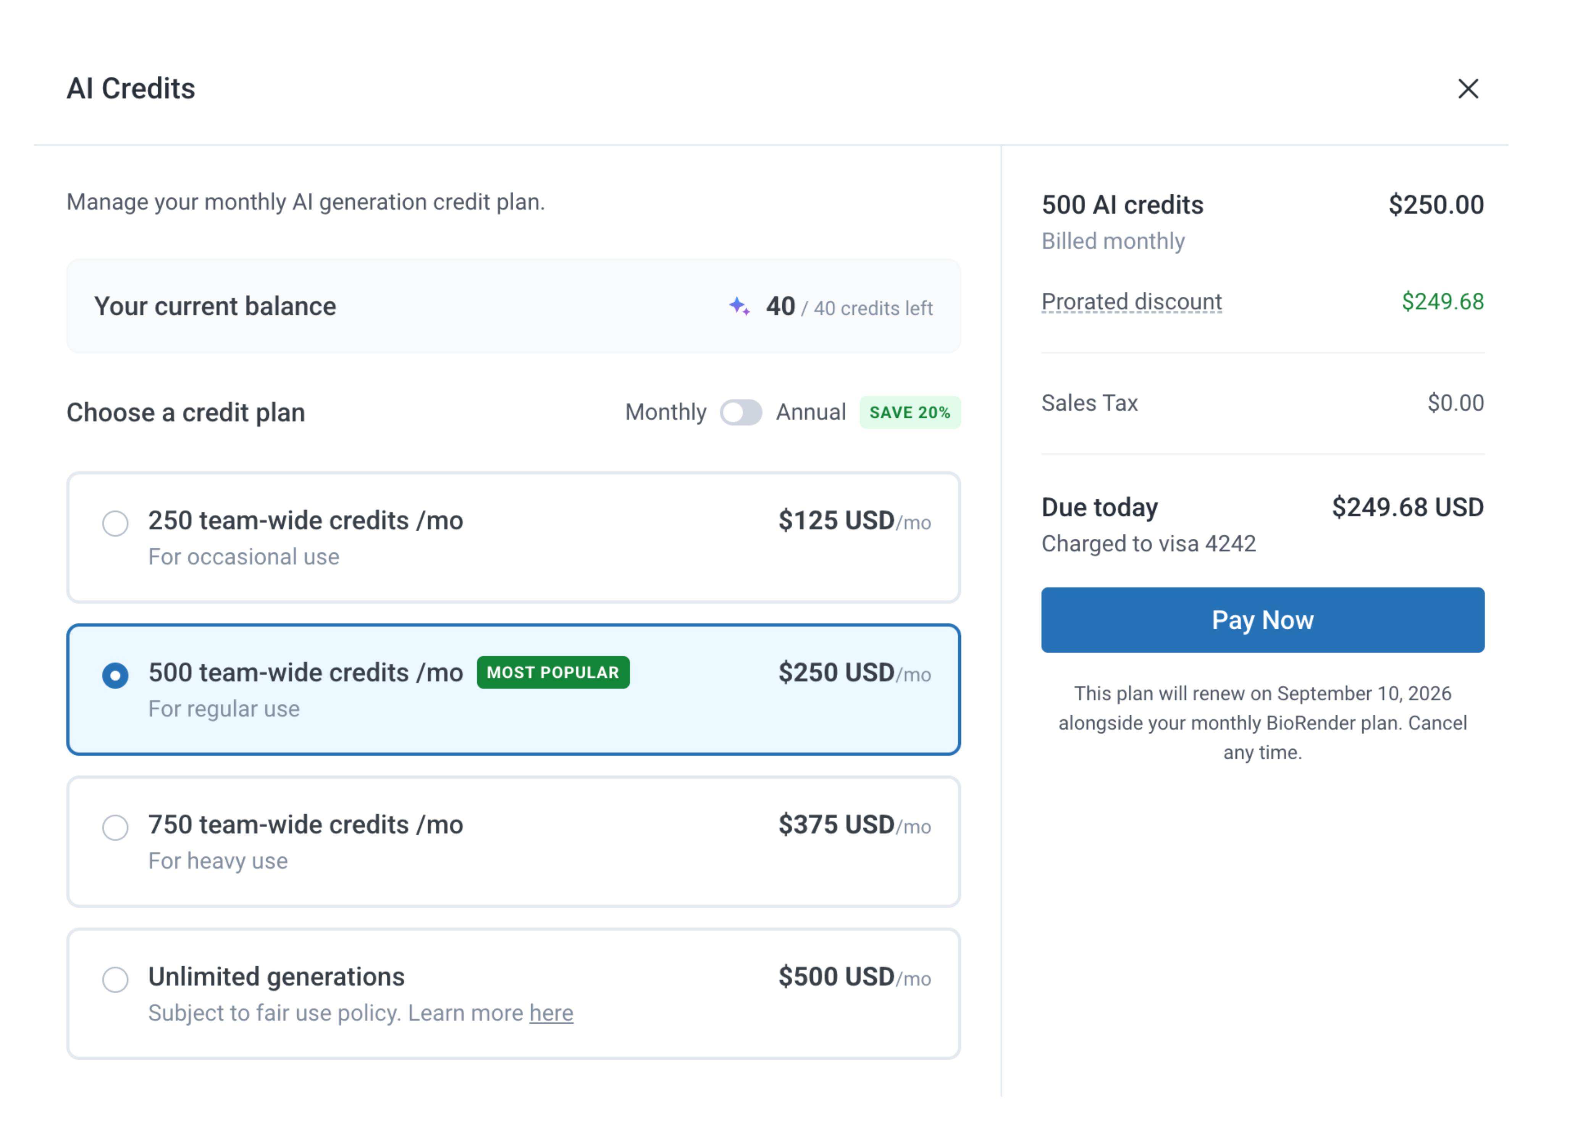This screenshot has height=1136, width=1575.
Task: Click the Monthly billing label
Action: click(665, 412)
